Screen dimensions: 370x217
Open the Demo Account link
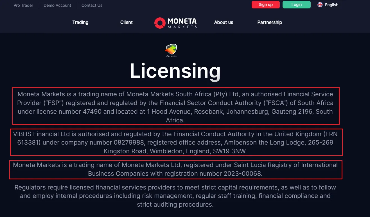pyautogui.click(x=57, y=5)
